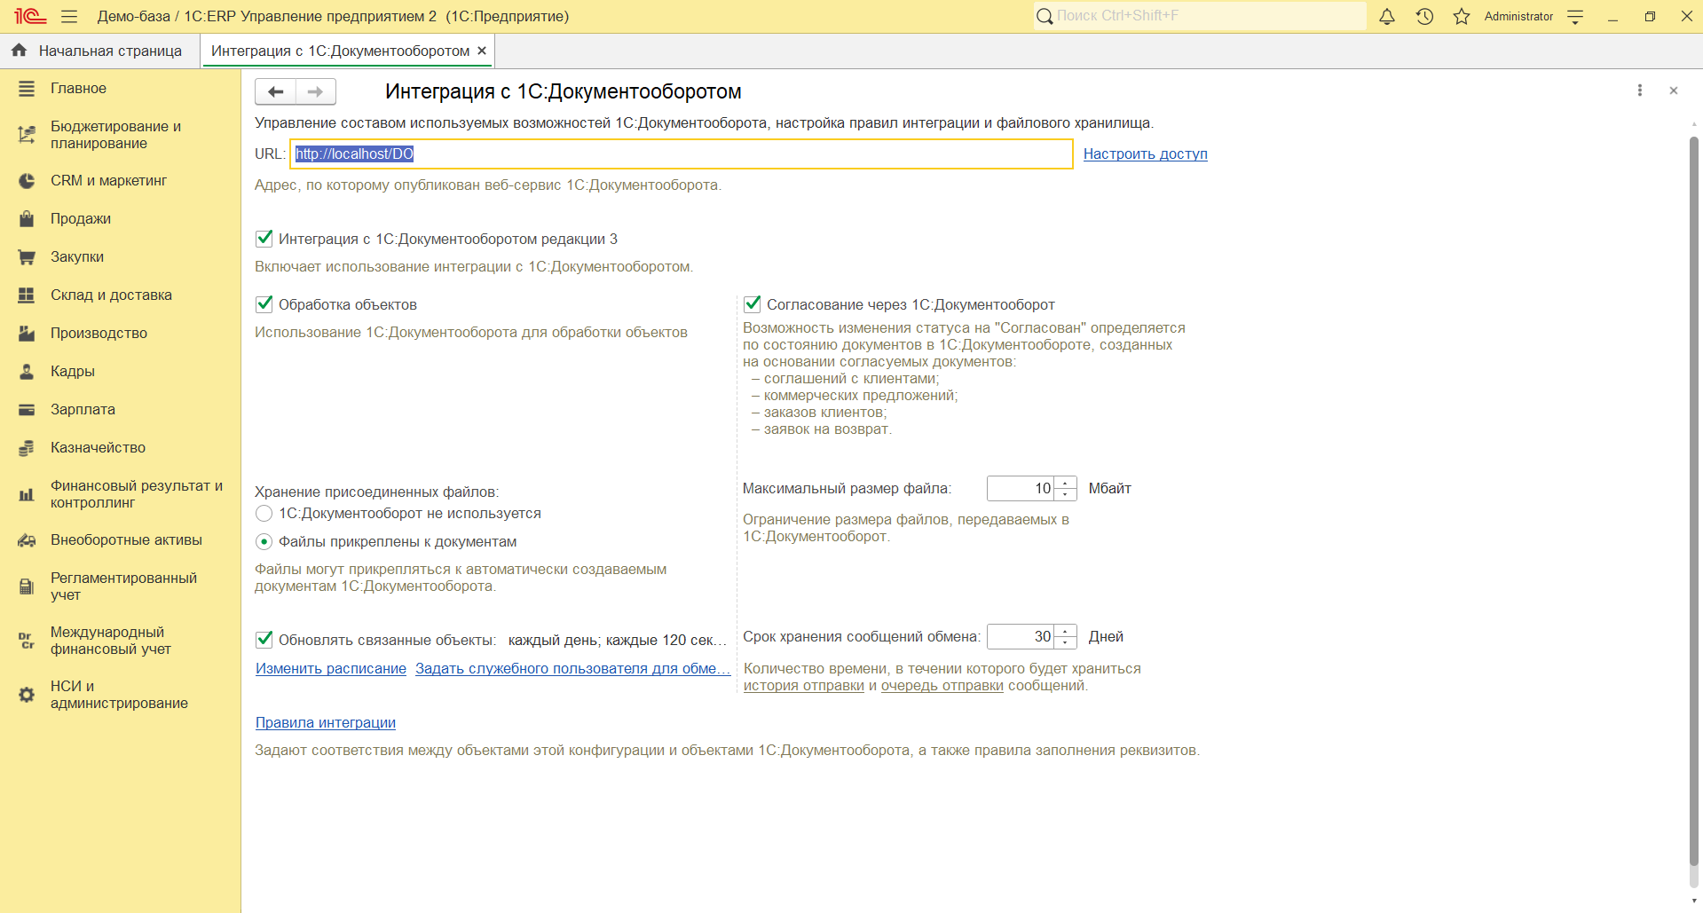The image size is (1703, 913).
Task: Toggle Согласование через 1С:Документооборот checkbox
Action: (752, 304)
